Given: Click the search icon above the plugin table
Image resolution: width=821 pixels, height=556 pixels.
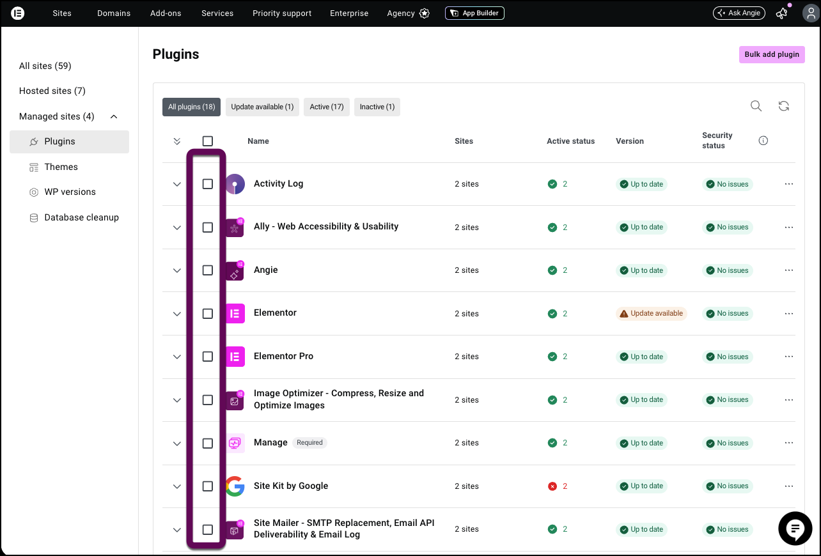Looking at the screenshot, I should tap(756, 106).
